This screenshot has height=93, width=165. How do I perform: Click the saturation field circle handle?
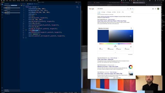point(130,36)
